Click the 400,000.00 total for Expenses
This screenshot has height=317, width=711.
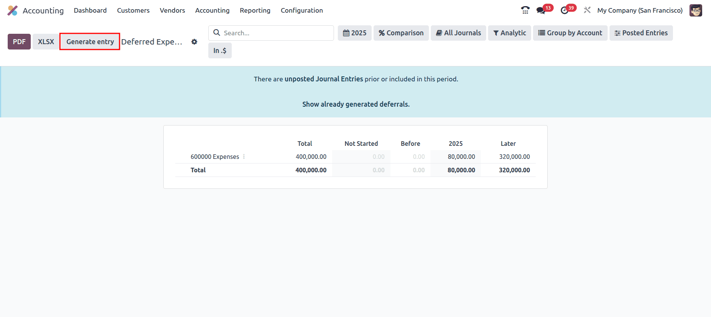(311, 157)
